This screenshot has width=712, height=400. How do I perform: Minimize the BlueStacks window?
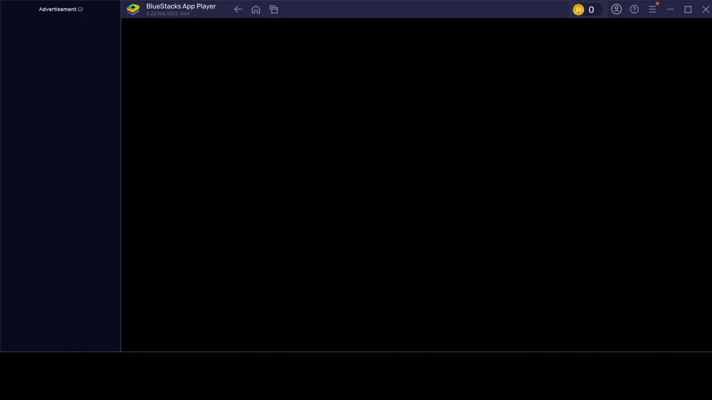point(670,9)
